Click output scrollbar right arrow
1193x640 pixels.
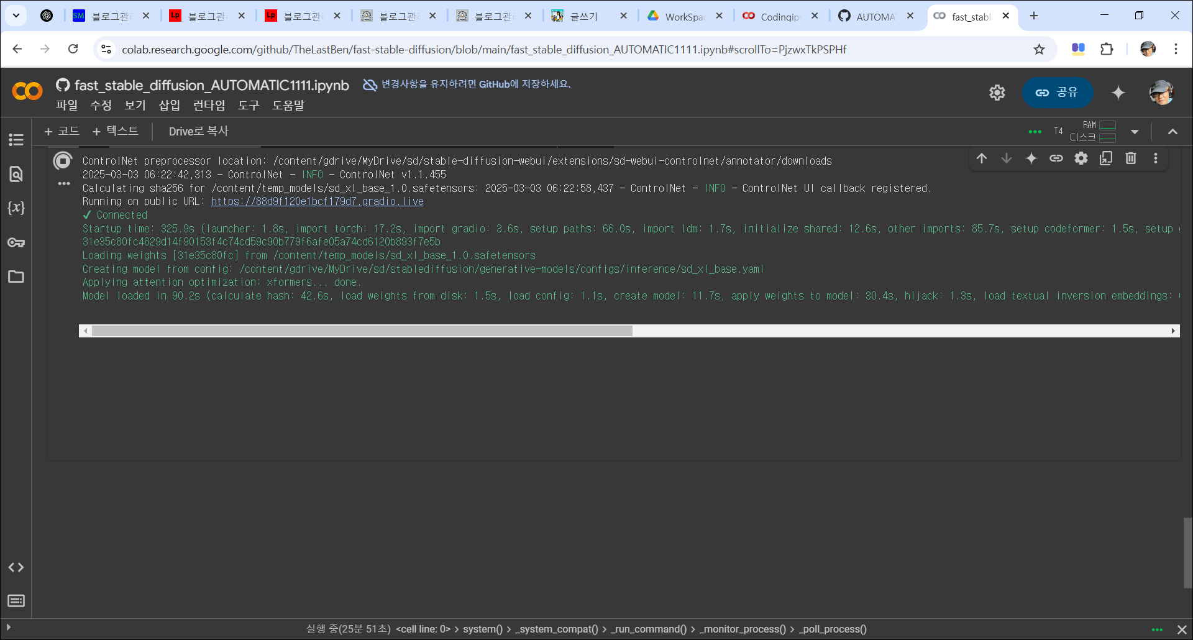1173,331
